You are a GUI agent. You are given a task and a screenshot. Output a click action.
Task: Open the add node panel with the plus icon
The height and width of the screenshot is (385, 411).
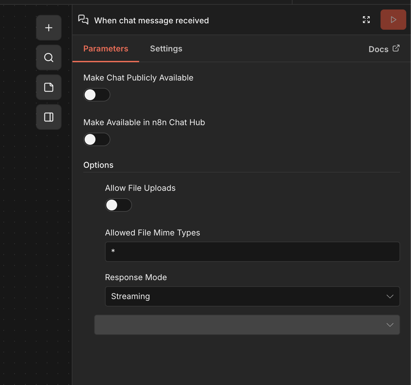(x=48, y=27)
